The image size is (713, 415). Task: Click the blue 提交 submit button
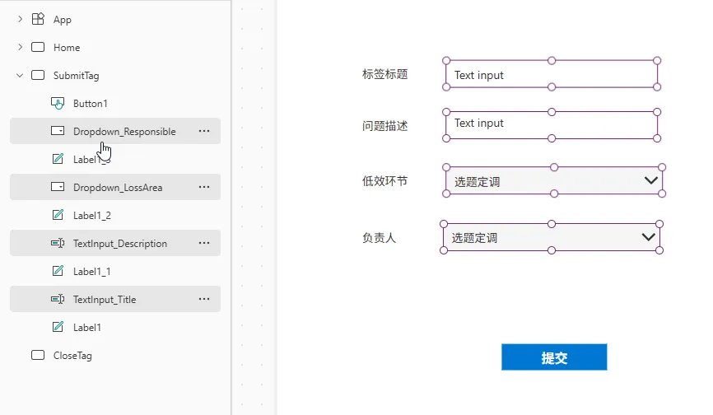click(554, 357)
